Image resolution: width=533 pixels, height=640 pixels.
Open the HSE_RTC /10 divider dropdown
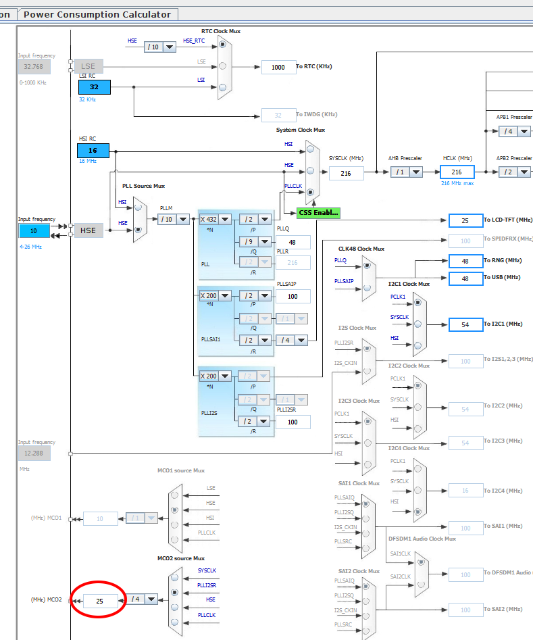170,47
